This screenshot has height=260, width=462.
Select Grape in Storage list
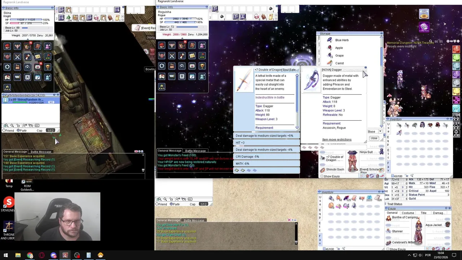pyautogui.click(x=339, y=56)
